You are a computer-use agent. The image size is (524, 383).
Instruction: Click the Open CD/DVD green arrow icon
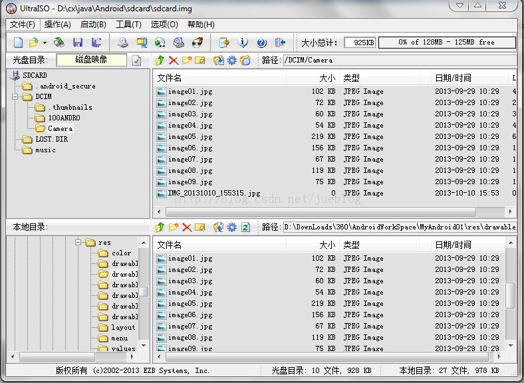[x=59, y=42]
